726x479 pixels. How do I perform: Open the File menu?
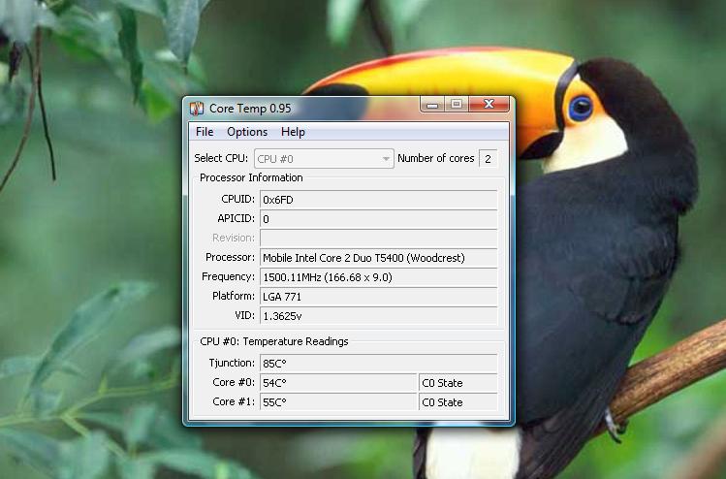click(205, 132)
